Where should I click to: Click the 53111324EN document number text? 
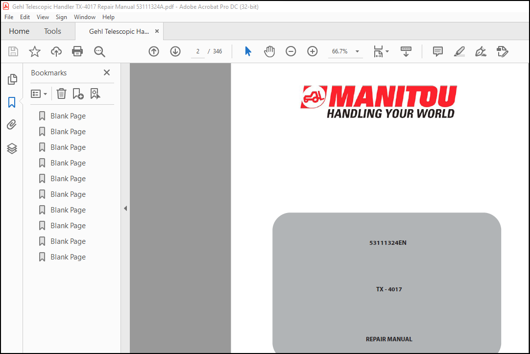coord(387,243)
